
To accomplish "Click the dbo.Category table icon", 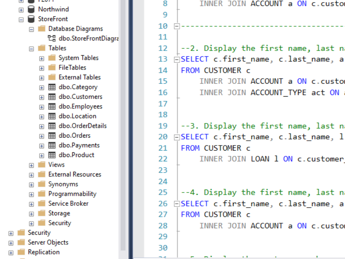I will click(52, 87).
